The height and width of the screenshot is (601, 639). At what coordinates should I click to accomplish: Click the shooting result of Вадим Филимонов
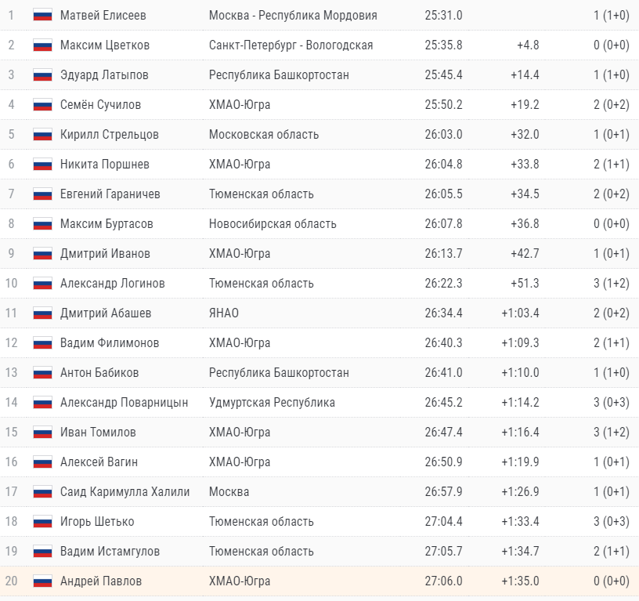coord(611,343)
